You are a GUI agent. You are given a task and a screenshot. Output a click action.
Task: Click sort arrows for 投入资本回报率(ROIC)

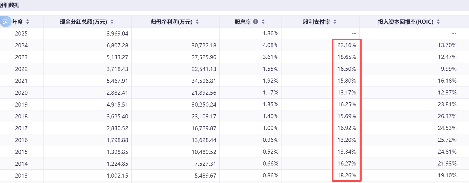coord(438,22)
